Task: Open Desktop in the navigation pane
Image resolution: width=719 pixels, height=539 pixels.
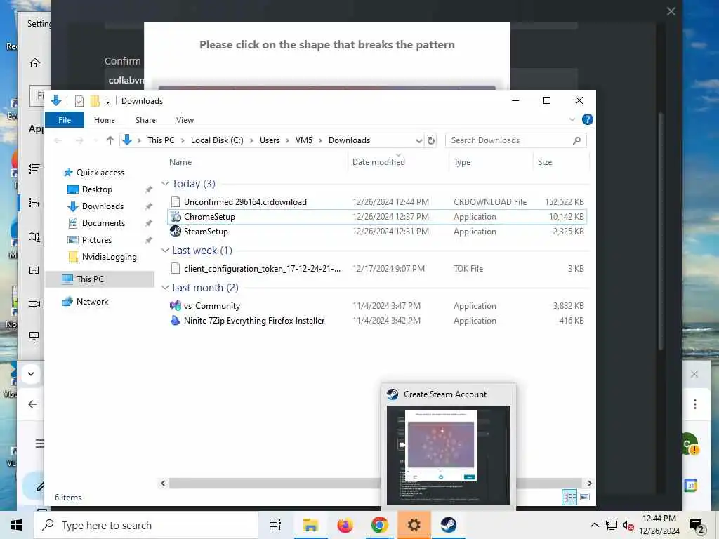Action: click(97, 189)
